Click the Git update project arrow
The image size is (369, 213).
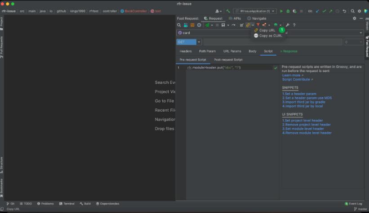pos(318,11)
